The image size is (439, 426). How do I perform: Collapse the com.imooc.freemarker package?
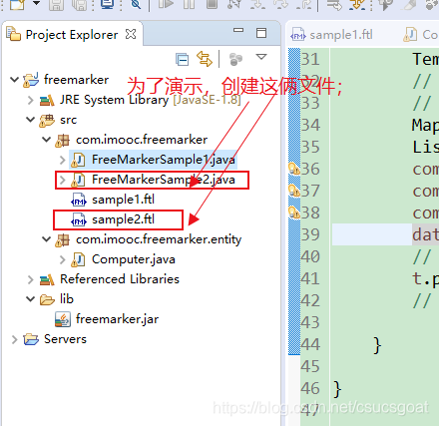click(x=46, y=140)
